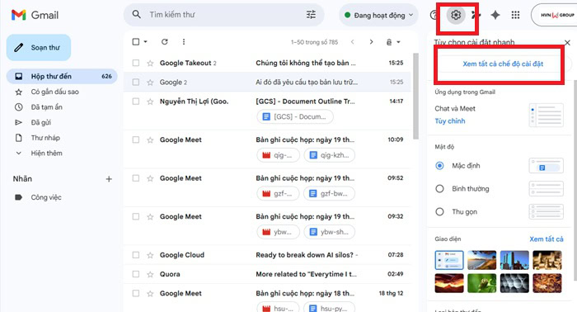This screenshot has width=577, height=312.
Task: Close the quick settings panel
Action: (x=567, y=43)
